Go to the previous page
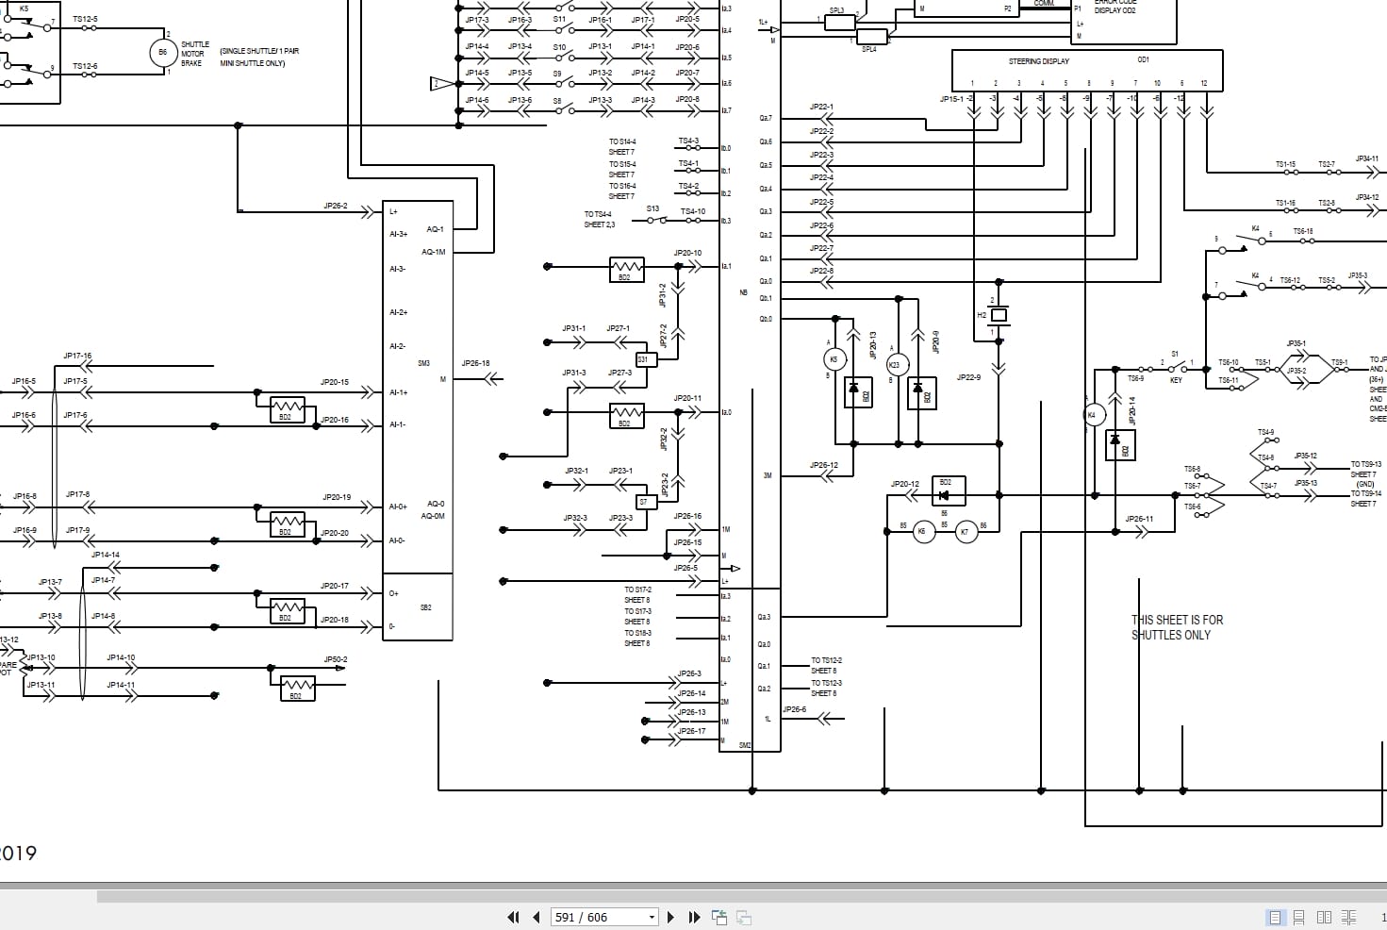Viewport: 1387px width, 930px height. 537,917
